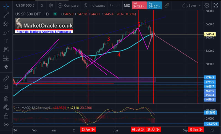This screenshot has width=221, height=134.
Task: Open the Indicators menu
Action: [94, 6]
